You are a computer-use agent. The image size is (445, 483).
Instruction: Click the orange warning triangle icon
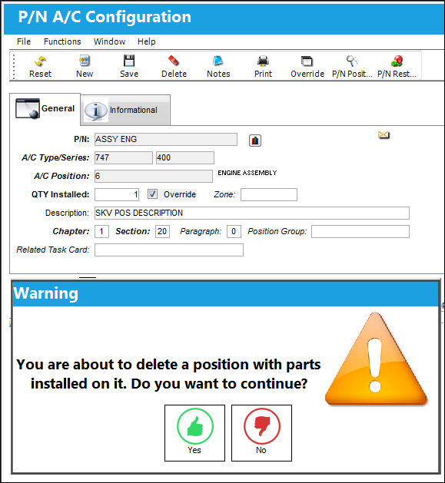click(x=376, y=359)
